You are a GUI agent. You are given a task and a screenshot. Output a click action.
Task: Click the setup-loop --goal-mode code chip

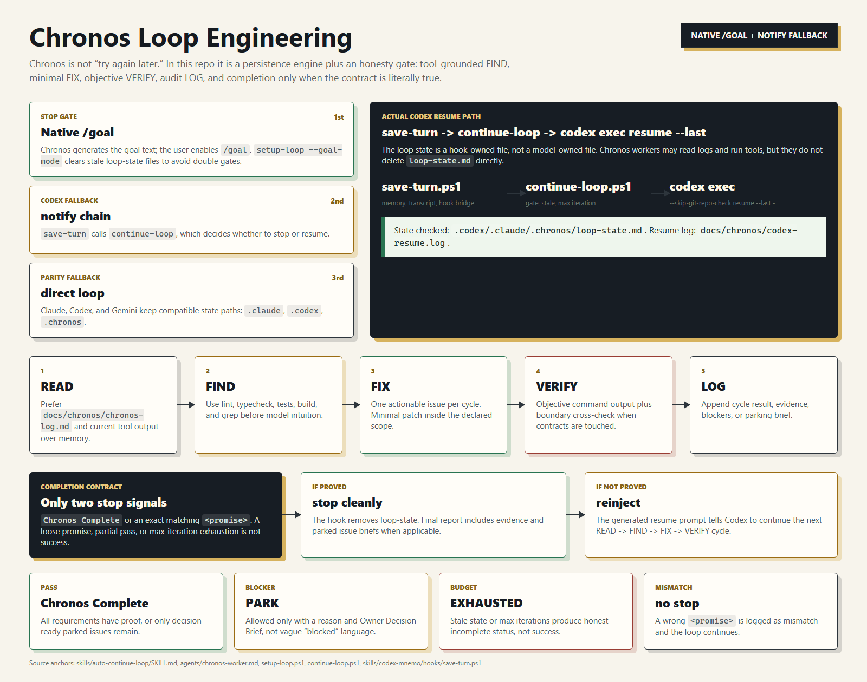191,155
